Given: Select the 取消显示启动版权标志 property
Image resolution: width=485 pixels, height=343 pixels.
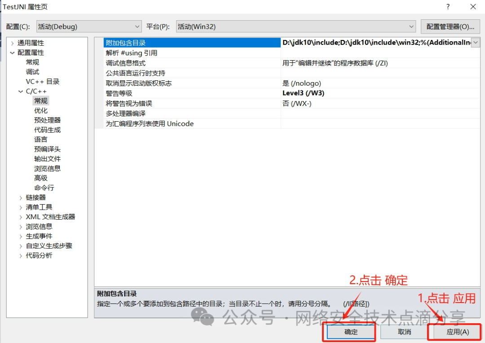Looking at the screenshot, I should coord(192,83).
